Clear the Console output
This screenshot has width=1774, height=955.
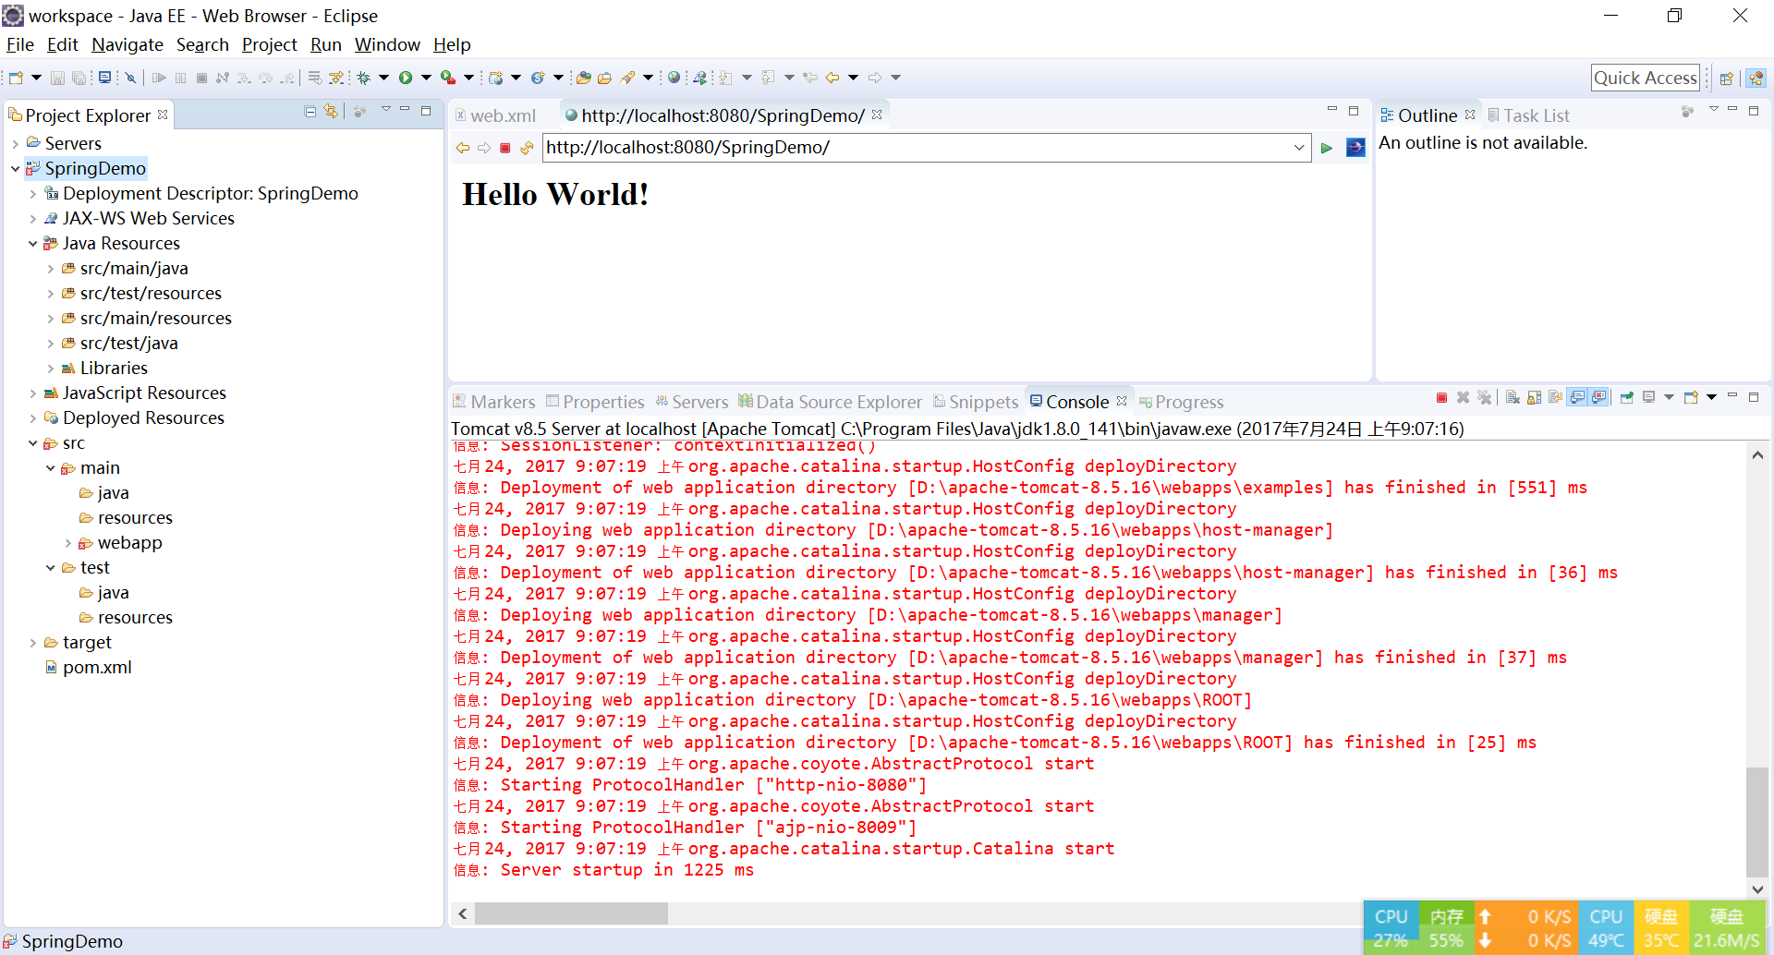1512,397
